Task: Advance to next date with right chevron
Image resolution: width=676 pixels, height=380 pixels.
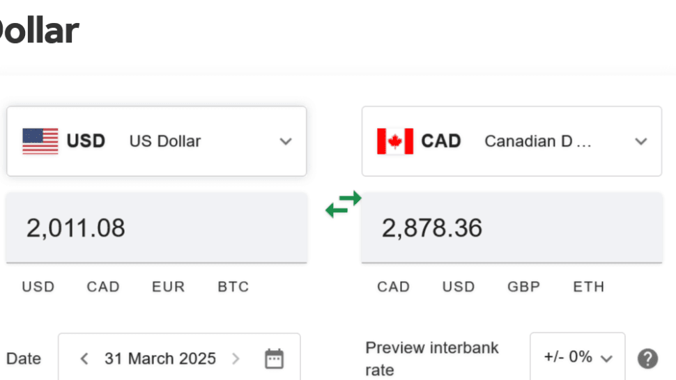Action: coord(236,359)
